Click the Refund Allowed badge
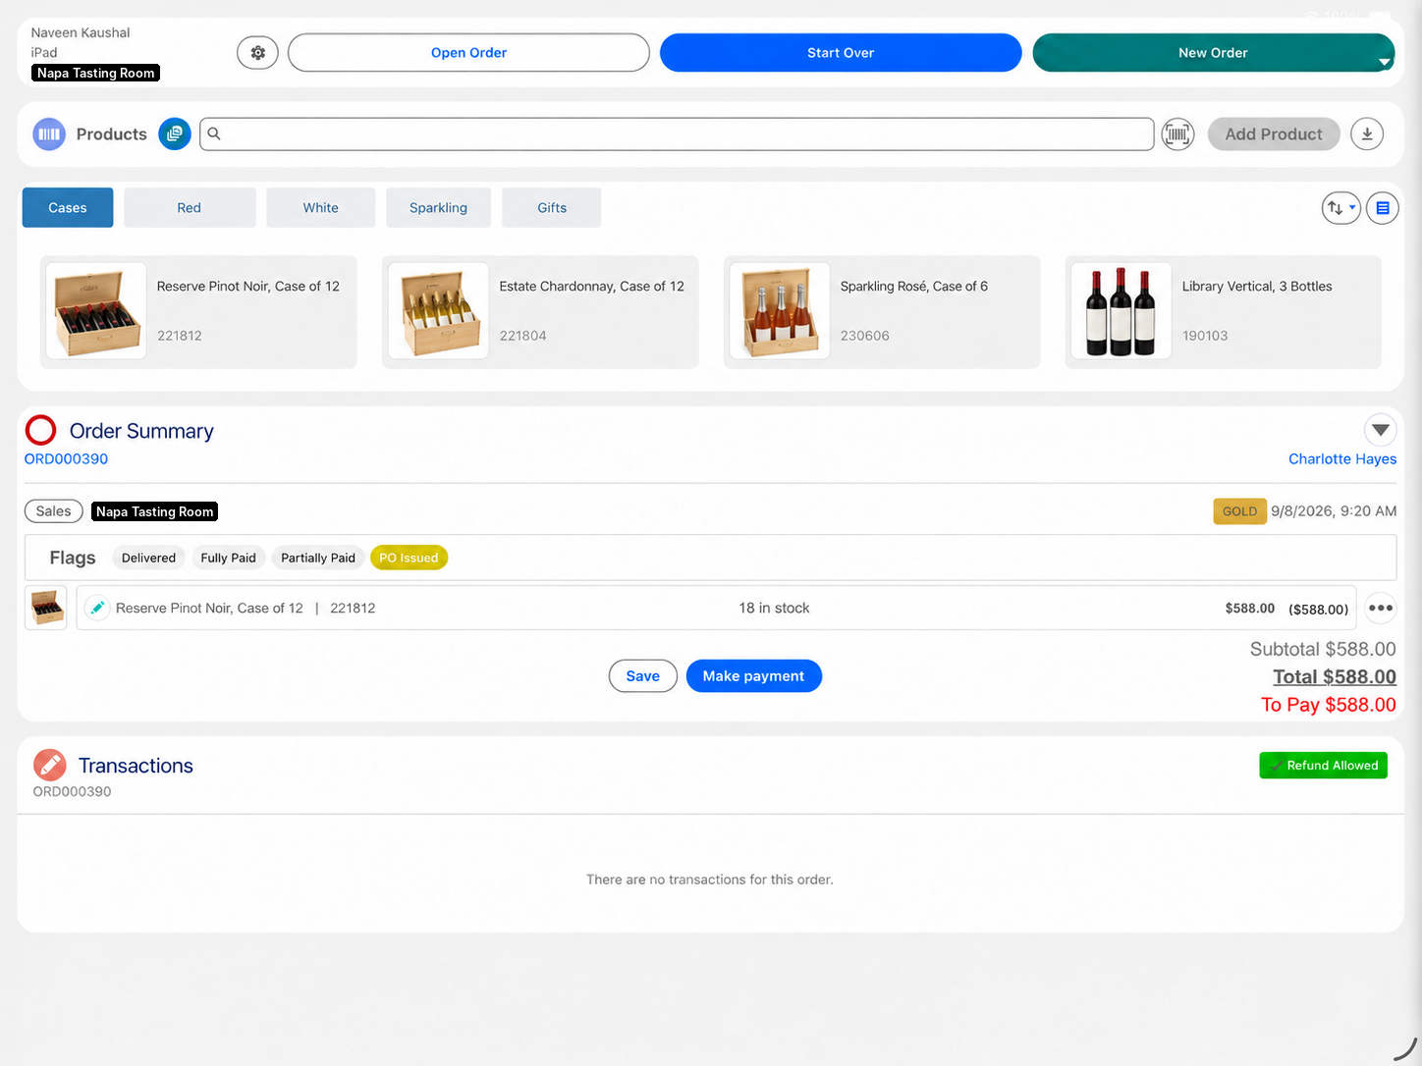Image resolution: width=1422 pixels, height=1066 pixels. click(1323, 766)
